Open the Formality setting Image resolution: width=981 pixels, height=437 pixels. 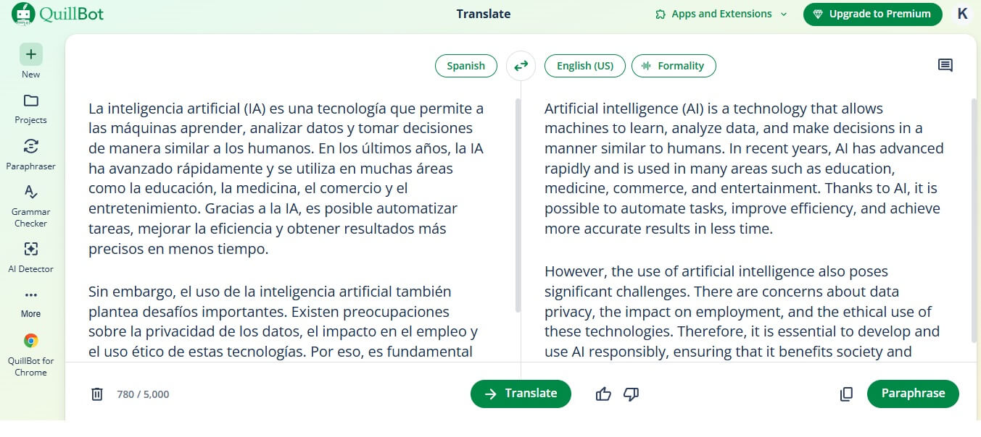(674, 66)
